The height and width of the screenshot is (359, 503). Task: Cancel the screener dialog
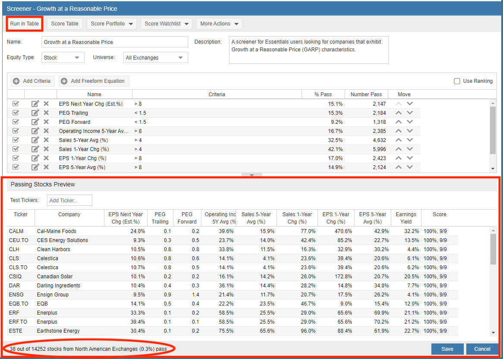click(482, 349)
